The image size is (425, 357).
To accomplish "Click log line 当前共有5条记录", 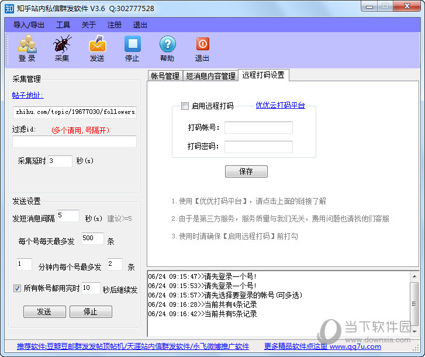I will click(202, 314).
